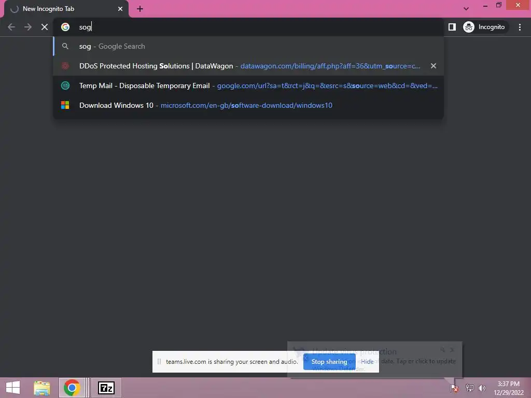The image size is (531, 398).
Task: Open Chrome three-dot menu
Action: pos(520,27)
